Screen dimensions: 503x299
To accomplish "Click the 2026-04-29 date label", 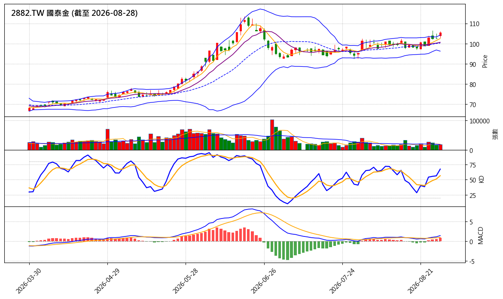I will pyautogui.click(x=106, y=280).
